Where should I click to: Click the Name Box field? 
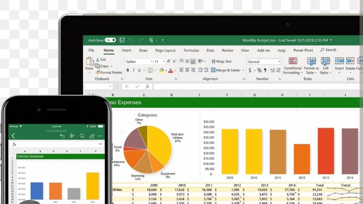pyautogui.click(x=99, y=86)
